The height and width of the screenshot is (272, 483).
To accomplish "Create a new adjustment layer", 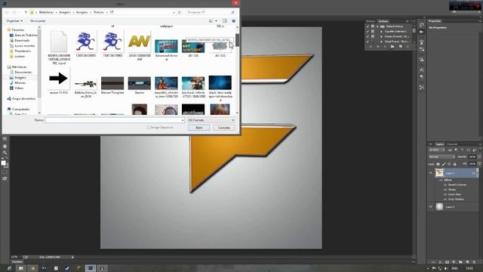I will coord(454,262).
